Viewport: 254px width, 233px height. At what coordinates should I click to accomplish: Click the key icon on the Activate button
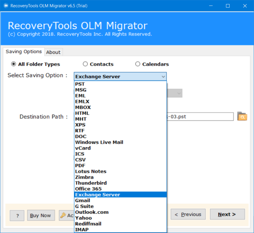pyautogui.click(x=63, y=215)
